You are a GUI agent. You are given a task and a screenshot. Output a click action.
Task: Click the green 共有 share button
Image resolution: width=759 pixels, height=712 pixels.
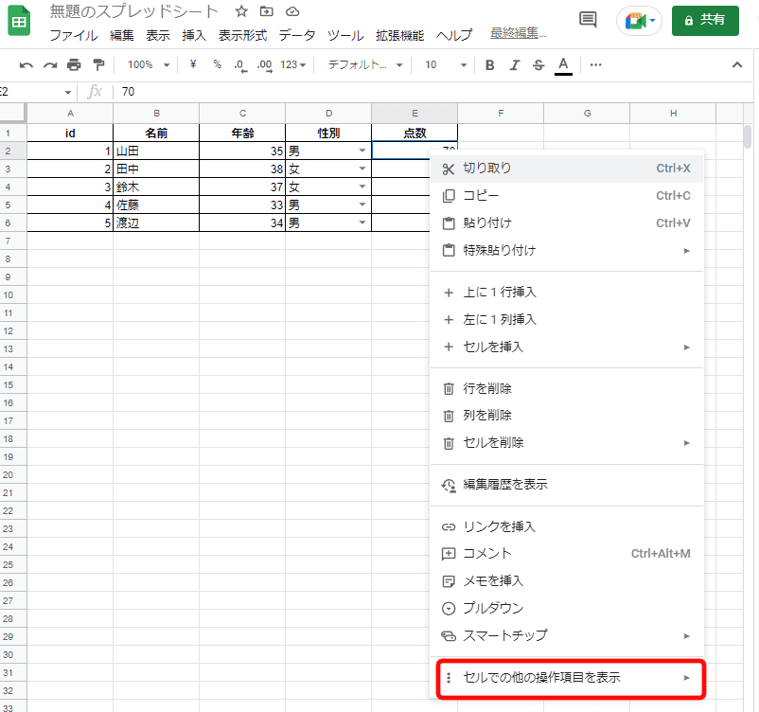pos(704,20)
